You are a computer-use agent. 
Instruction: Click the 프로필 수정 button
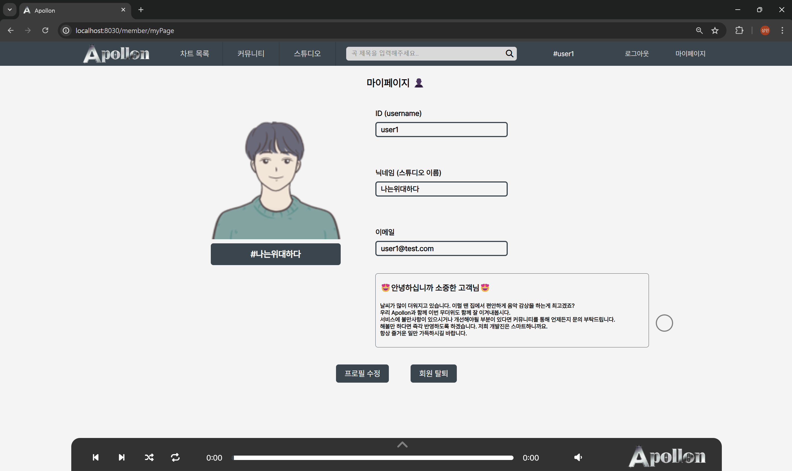(362, 373)
